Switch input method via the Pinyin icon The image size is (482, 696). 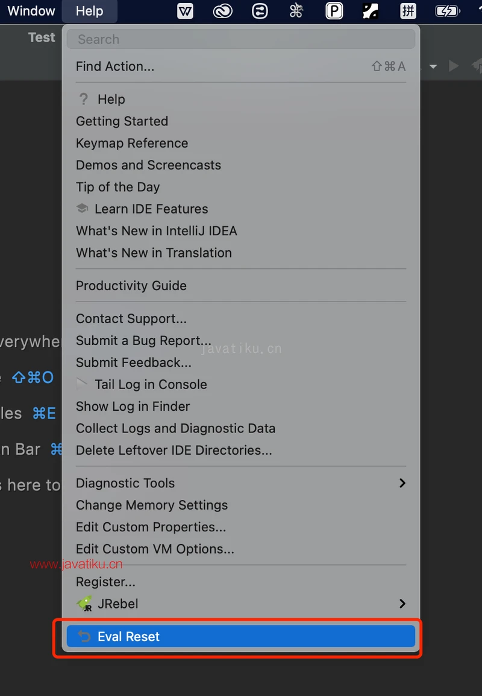(408, 11)
